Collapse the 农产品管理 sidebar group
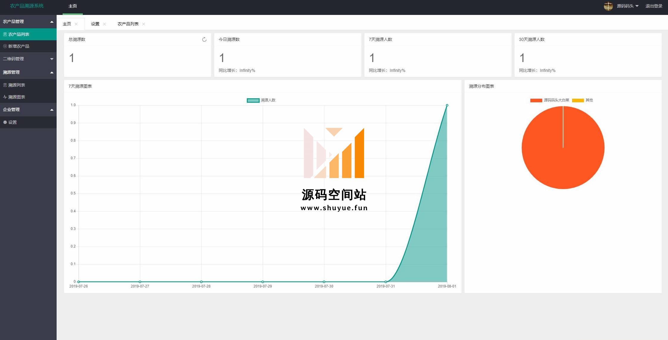The width and height of the screenshot is (668, 340). pos(28,21)
